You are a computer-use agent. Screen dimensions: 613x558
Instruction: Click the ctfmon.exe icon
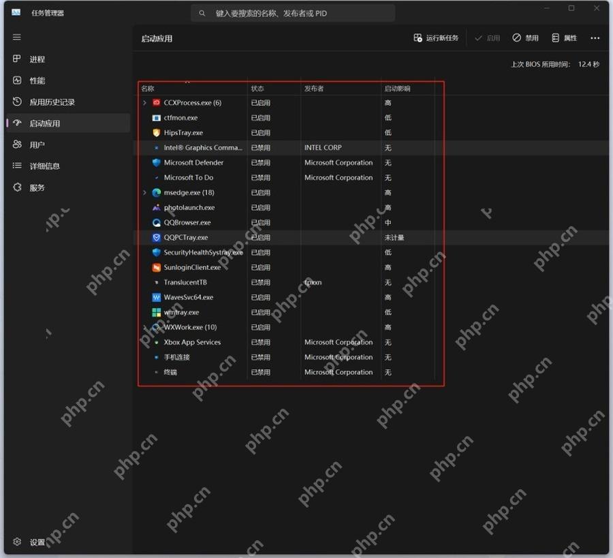(157, 118)
